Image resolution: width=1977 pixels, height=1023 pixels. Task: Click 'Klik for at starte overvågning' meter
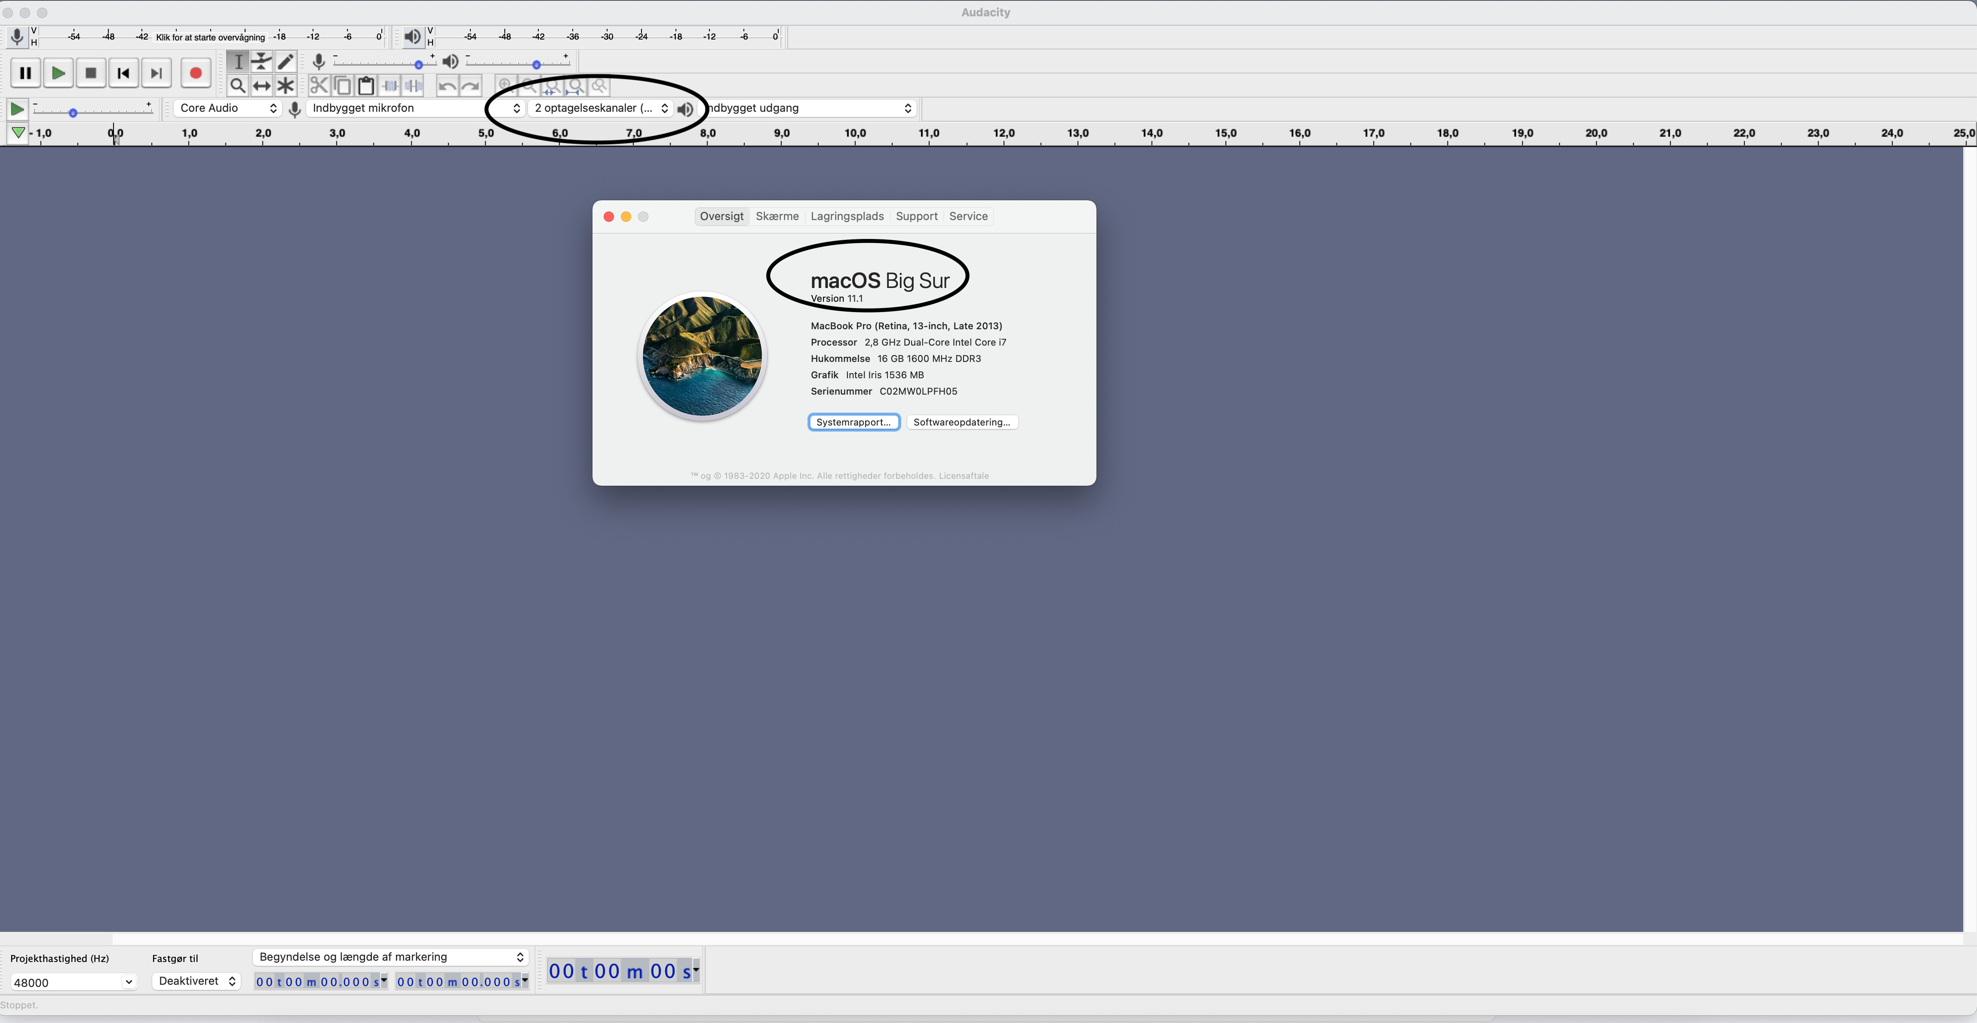210,37
